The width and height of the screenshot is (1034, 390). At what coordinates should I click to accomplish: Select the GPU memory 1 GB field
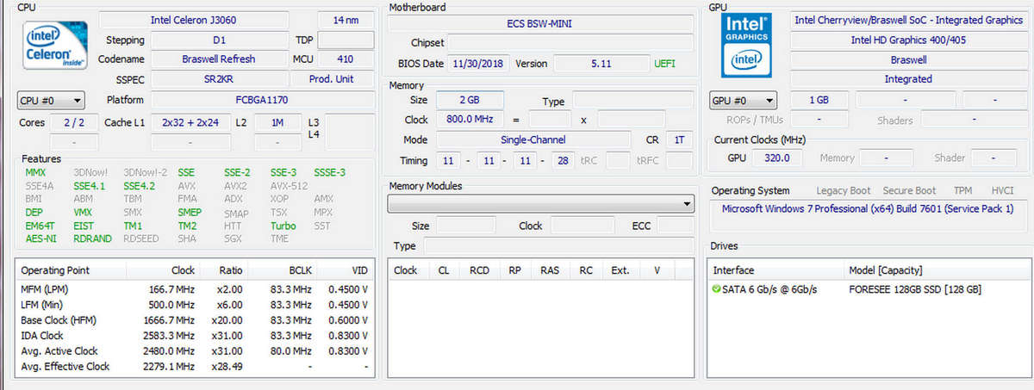pyautogui.click(x=819, y=100)
